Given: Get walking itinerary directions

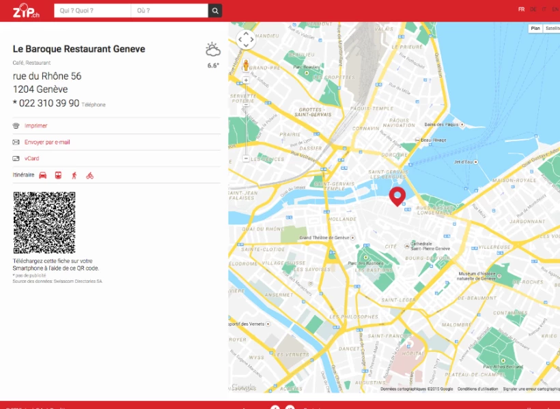Looking at the screenshot, I should pos(74,175).
